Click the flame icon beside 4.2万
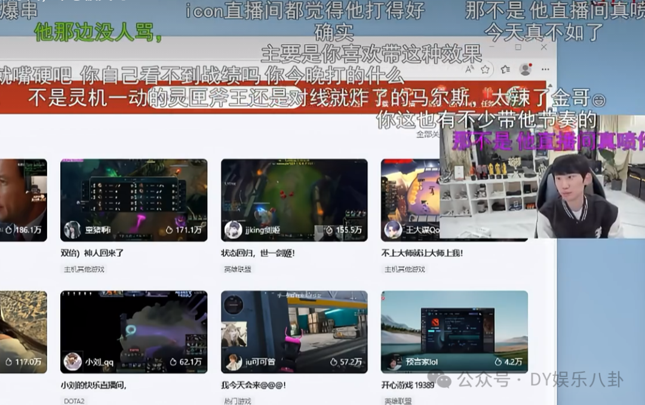 [497, 362]
